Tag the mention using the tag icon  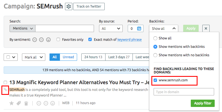(x=19, y=103)
